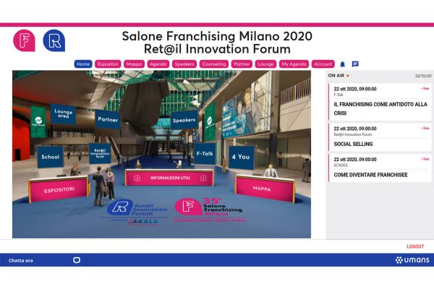Image resolution: width=434 pixels, height=289 pixels.
Task: Open live session Come Diventare Franchisee
Action: pyautogui.click(x=380, y=168)
